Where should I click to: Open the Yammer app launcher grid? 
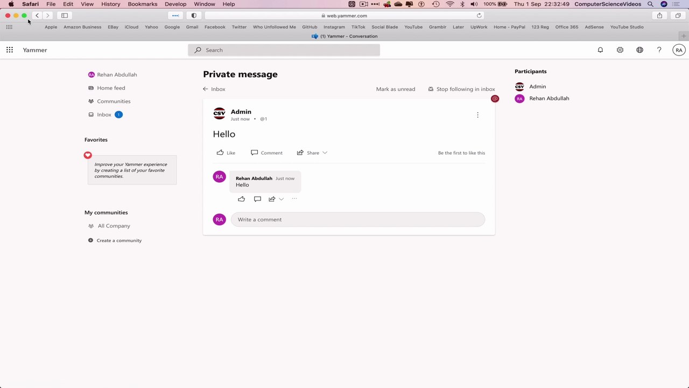[10, 50]
